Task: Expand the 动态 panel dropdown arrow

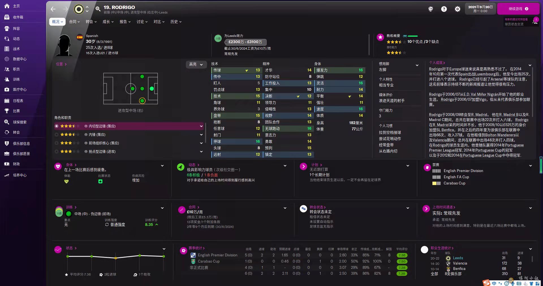Action: 285,166
